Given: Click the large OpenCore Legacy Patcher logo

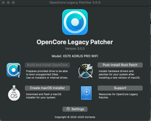Looking at the screenshot, I should point(75,22).
